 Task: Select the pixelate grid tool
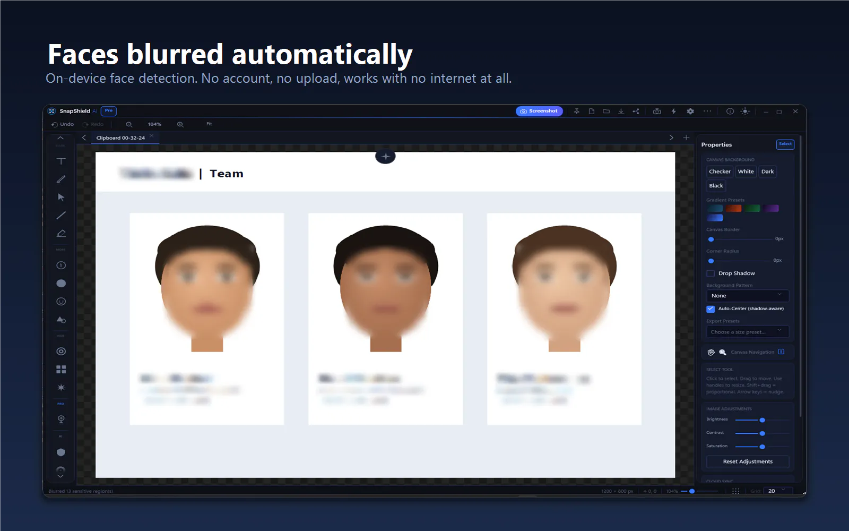tap(61, 369)
